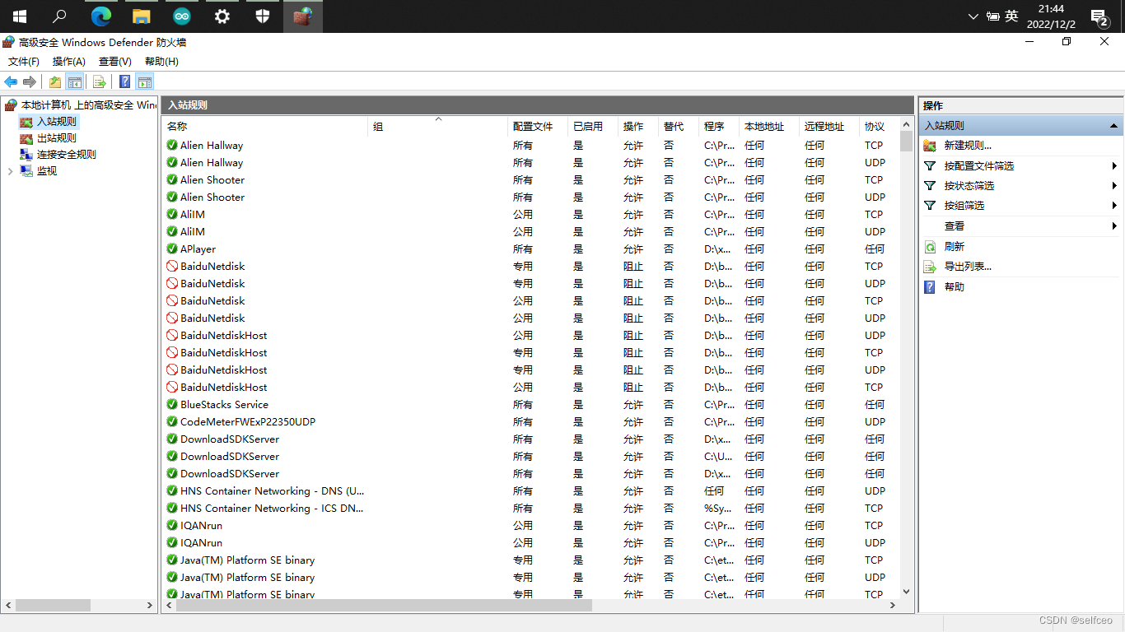The width and height of the screenshot is (1125, 632).
Task: Select 出站规则 in the left tree
Action: tap(57, 138)
